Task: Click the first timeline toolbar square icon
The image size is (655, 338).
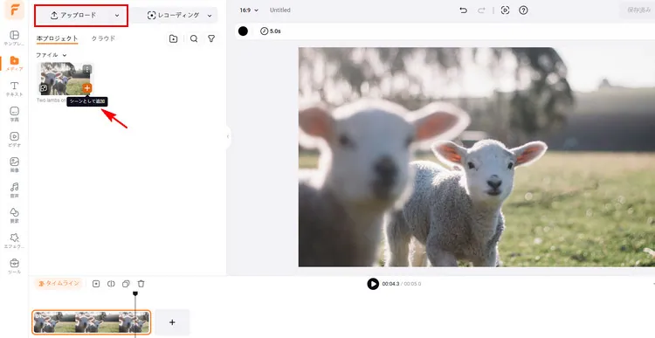Action: point(96,284)
